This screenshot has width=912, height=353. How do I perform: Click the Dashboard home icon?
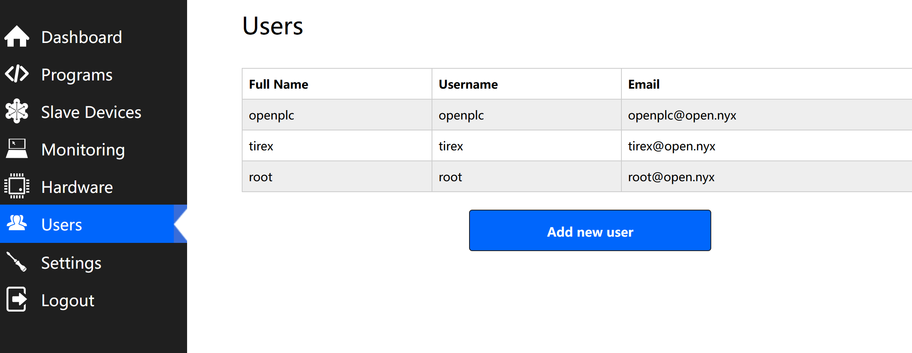17,36
